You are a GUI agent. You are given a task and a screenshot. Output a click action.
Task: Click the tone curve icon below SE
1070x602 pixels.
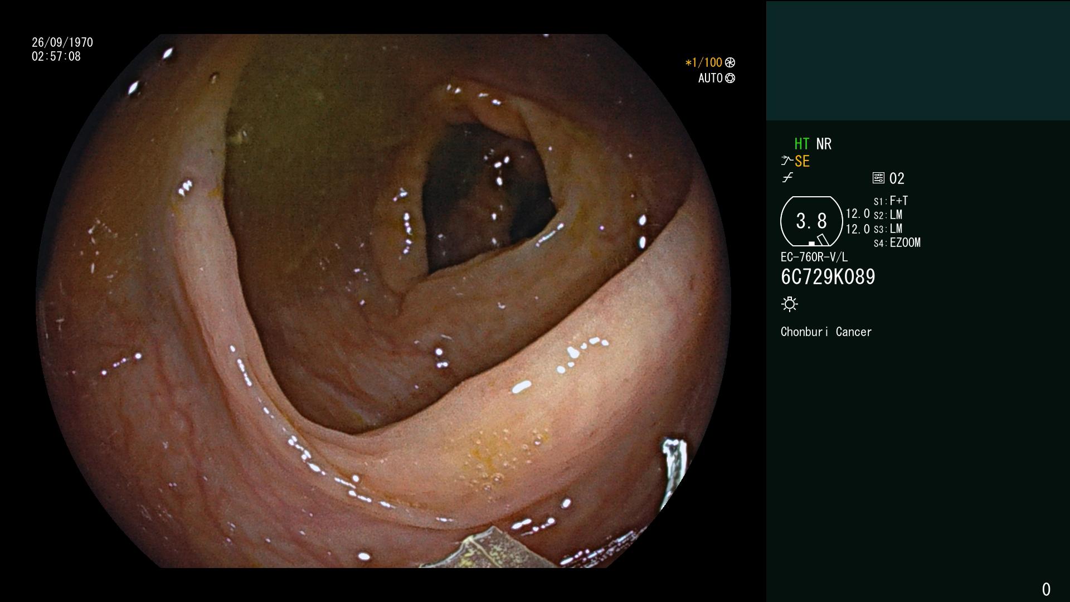point(787,178)
